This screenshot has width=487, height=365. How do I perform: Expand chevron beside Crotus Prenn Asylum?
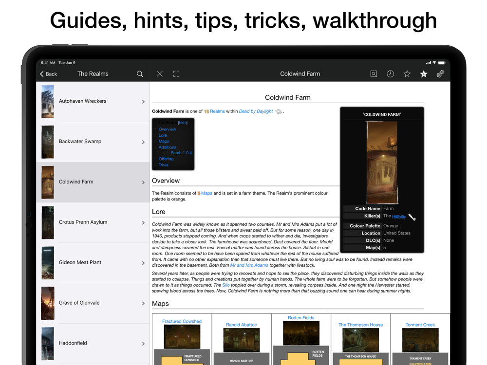143,222
